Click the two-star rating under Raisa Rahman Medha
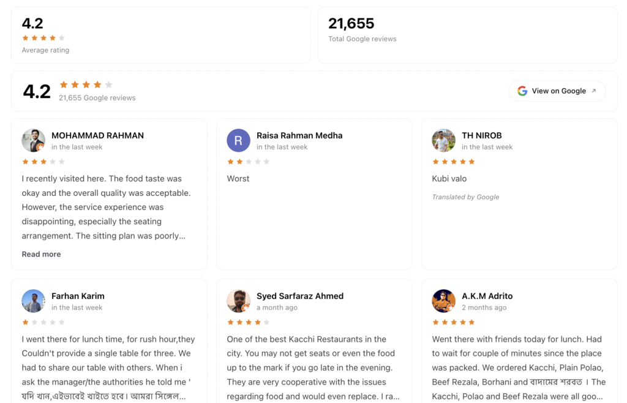This screenshot has width=627, height=403. click(249, 162)
